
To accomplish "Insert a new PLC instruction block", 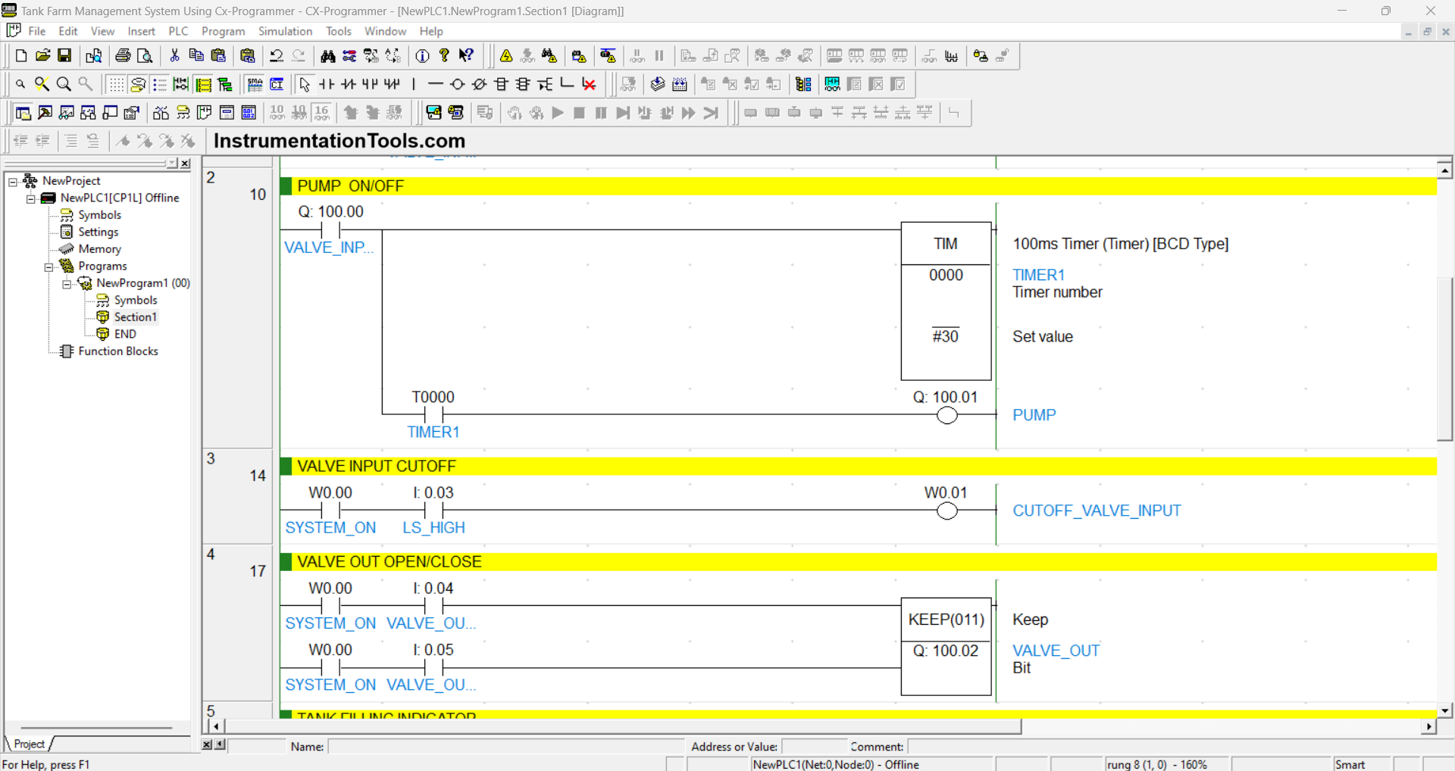I will (x=502, y=84).
